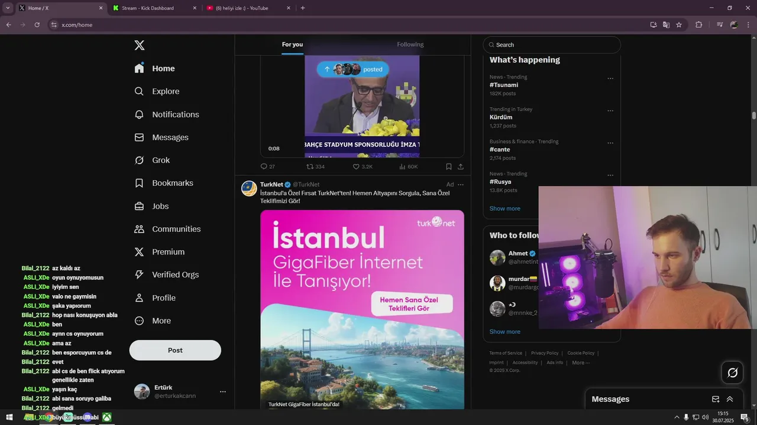Open Bookmarks in the sidebar
The width and height of the screenshot is (757, 425).
(x=164, y=183)
